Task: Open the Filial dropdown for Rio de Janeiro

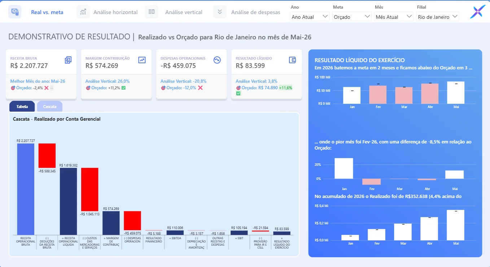Action: pyautogui.click(x=438, y=17)
